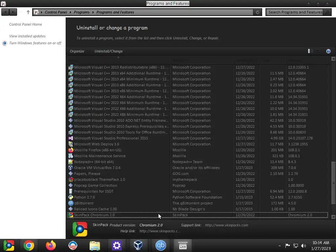Open the Start button on taskbar
This screenshot has width=336, height=252.
point(9,245)
